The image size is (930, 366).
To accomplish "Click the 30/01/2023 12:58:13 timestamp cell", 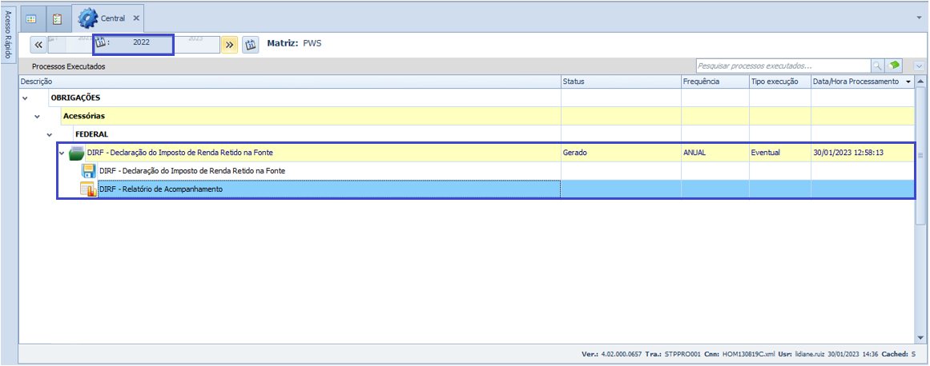I will (863, 153).
